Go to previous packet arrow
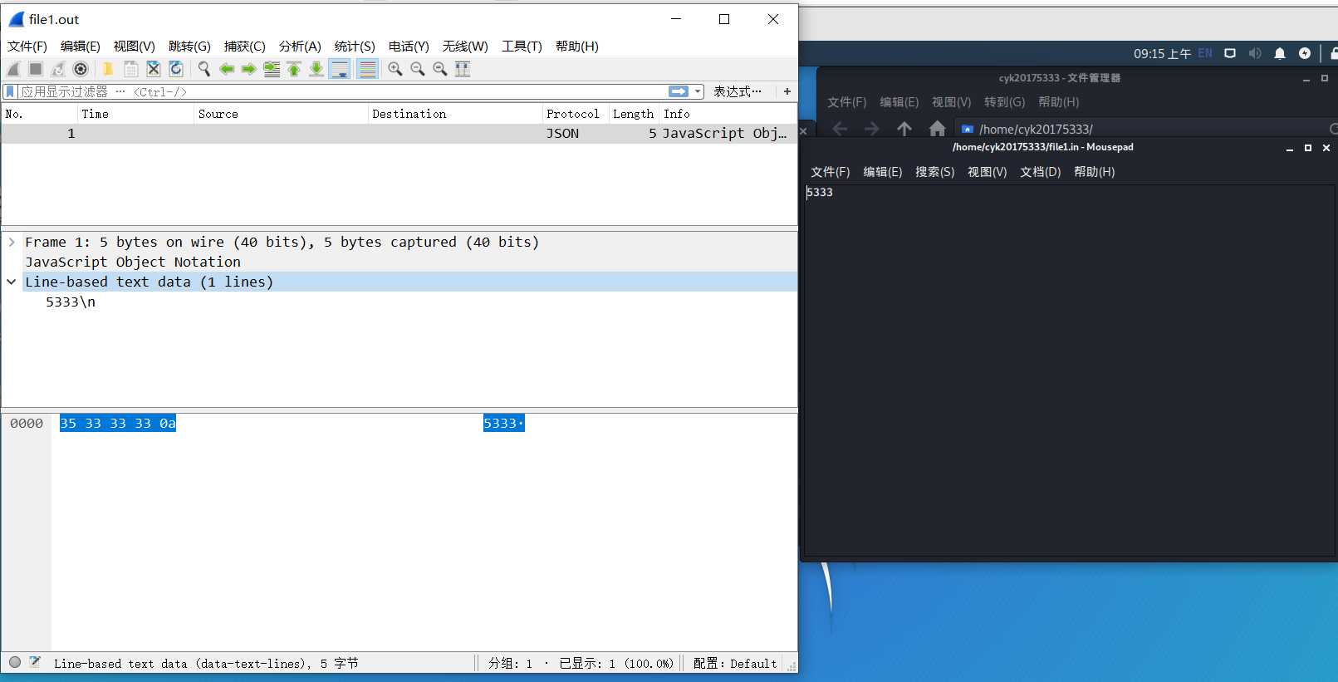The image size is (1338, 682). [x=226, y=69]
